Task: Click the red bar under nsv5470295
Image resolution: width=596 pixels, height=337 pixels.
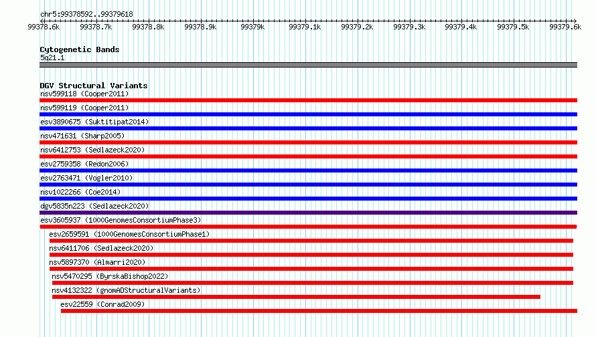Action: point(313,283)
